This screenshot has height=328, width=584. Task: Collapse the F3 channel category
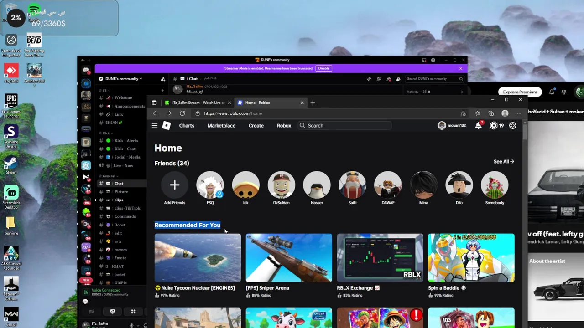click(x=104, y=91)
